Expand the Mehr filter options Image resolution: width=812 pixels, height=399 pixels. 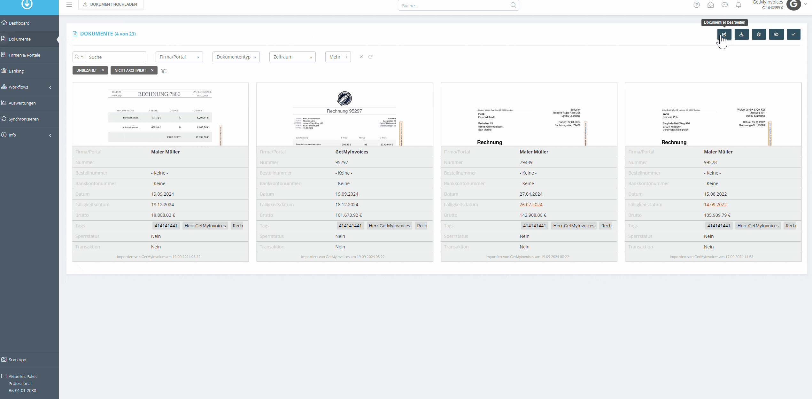point(338,57)
